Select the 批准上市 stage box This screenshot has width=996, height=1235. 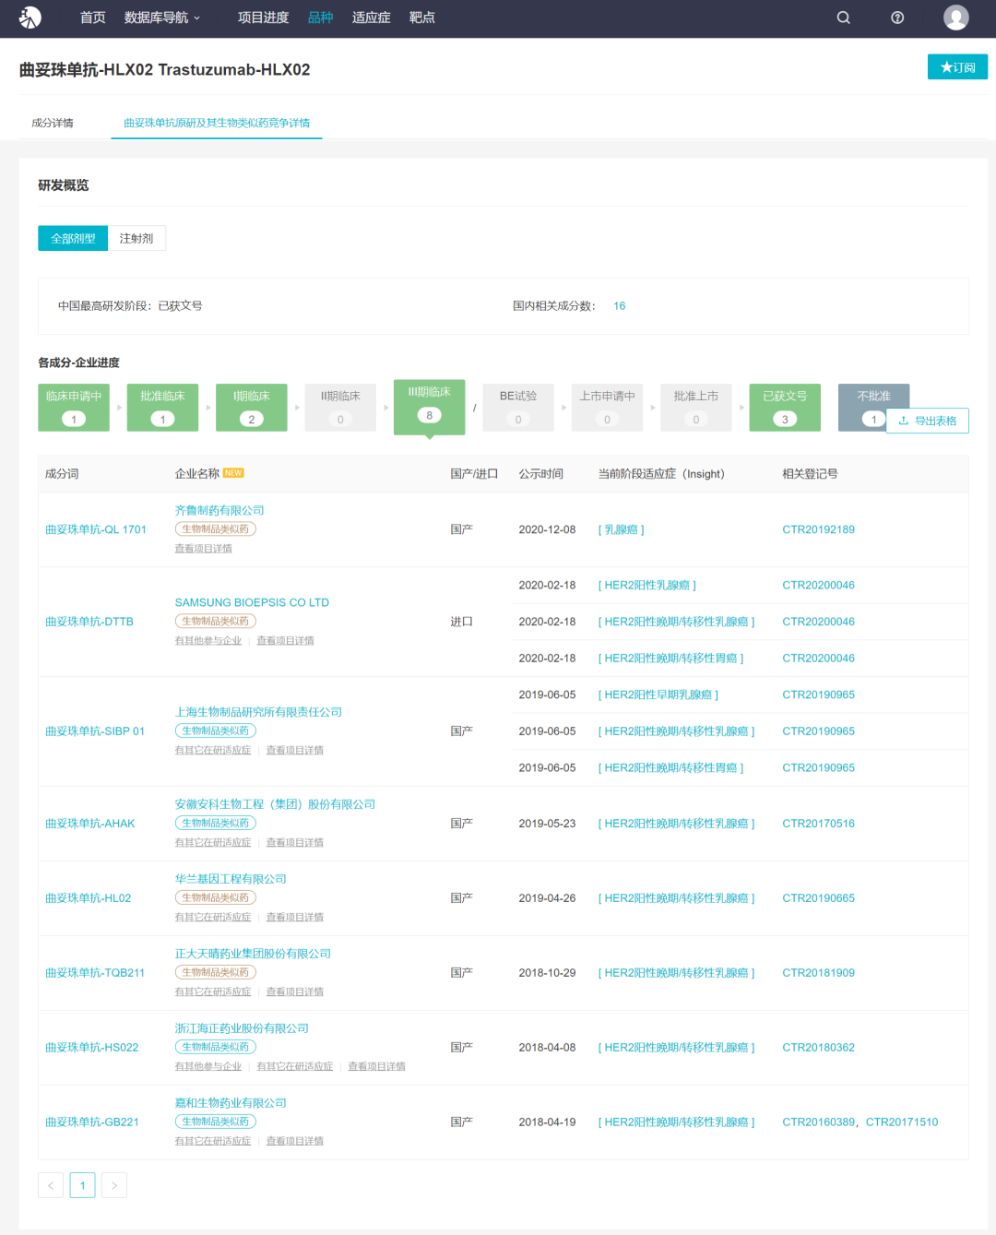click(x=696, y=408)
